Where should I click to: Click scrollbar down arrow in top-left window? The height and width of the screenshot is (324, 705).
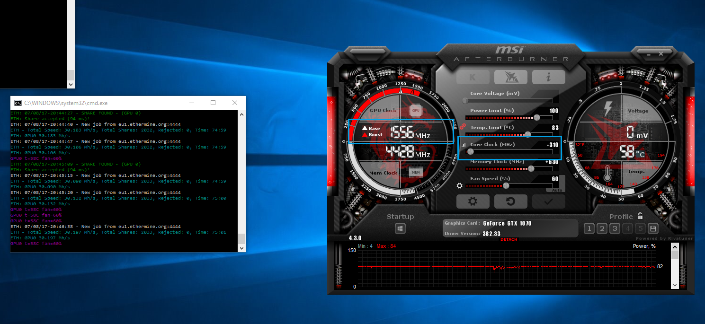coord(71,84)
